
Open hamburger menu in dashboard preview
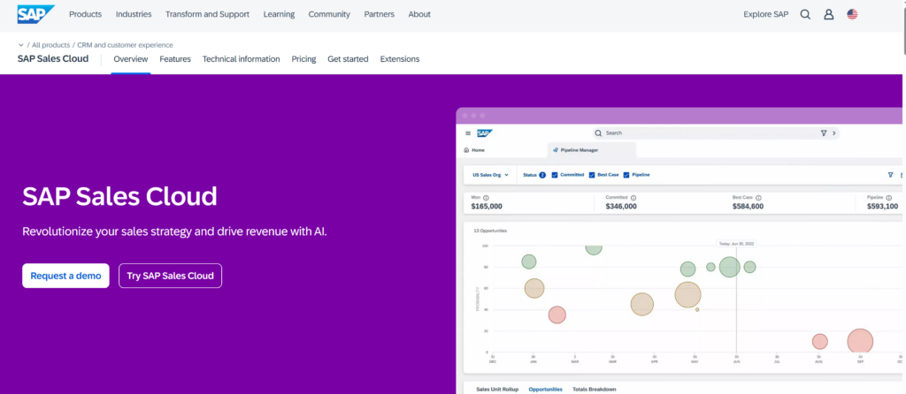pyautogui.click(x=468, y=133)
